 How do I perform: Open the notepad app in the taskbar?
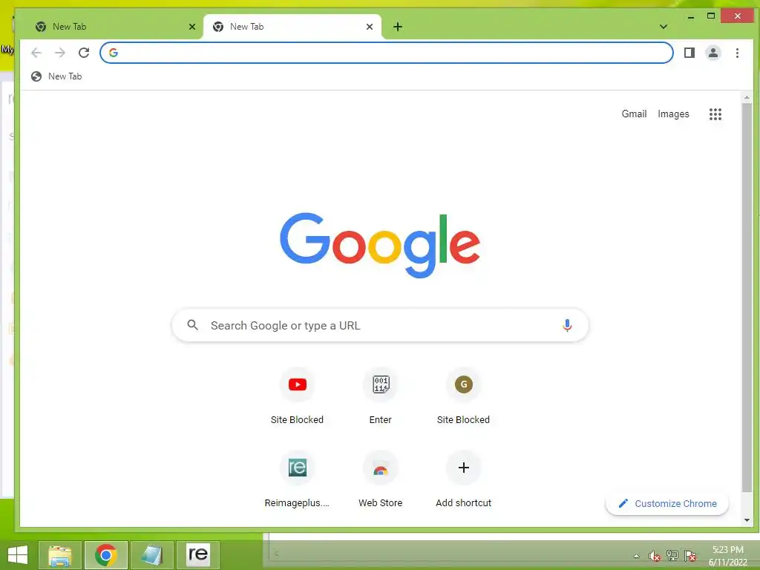coord(151,555)
